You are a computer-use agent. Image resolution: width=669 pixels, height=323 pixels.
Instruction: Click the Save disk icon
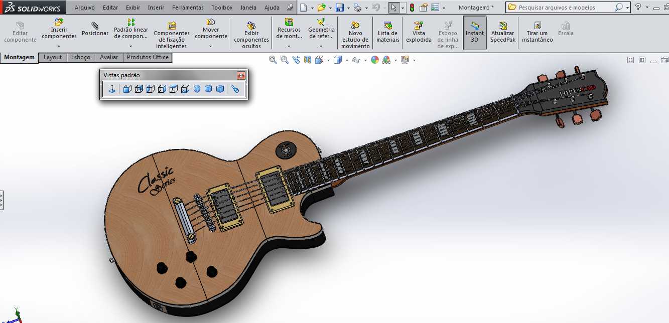pos(340,8)
